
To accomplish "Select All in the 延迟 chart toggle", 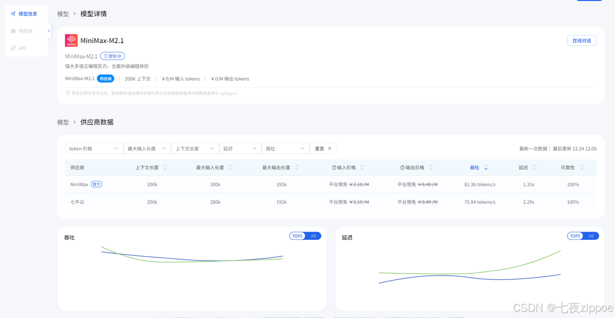I will click(x=591, y=236).
